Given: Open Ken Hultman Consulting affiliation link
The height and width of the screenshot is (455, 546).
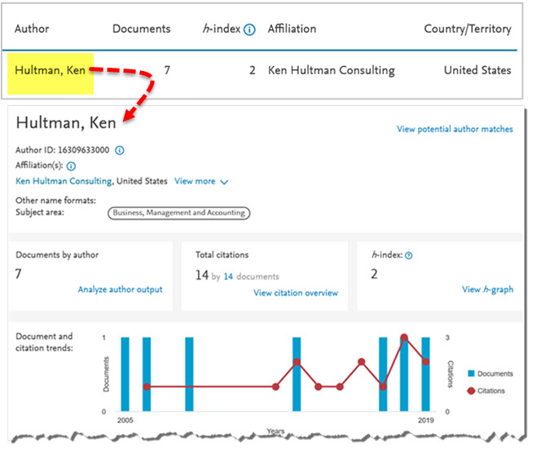Looking at the screenshot, I should click(x=64, y=181).
